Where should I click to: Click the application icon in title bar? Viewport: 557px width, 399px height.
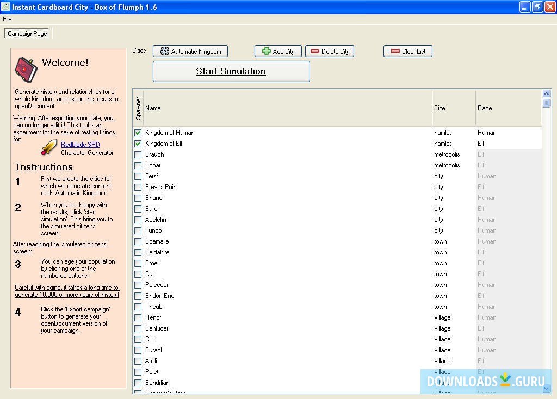(x=5, y=7)
